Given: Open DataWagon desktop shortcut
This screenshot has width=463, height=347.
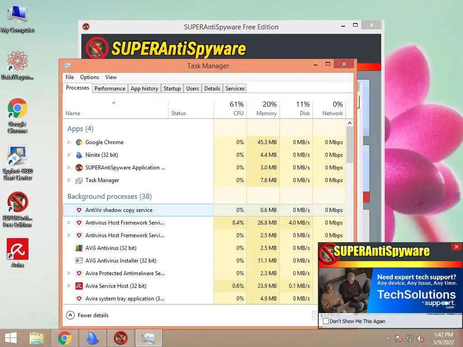Looking at the screenshot, I should coord(18,65).
